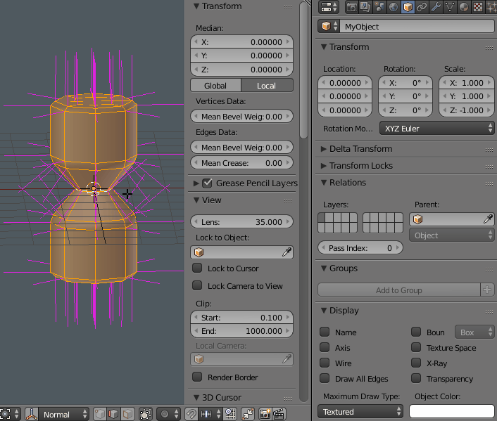Click the eyedropper in Lock to Object field
Viewport: 497px width, 421px height.
coord(287,252)
